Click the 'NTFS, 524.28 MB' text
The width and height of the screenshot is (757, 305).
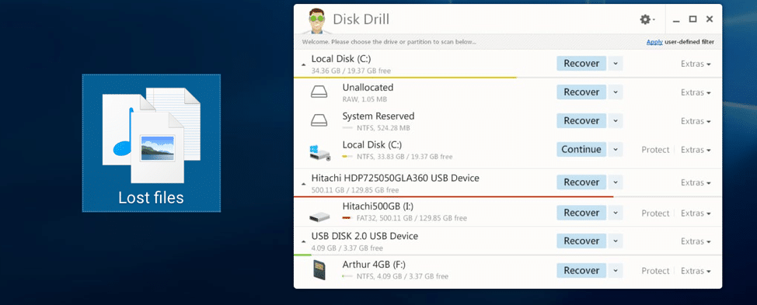[383, 128]
